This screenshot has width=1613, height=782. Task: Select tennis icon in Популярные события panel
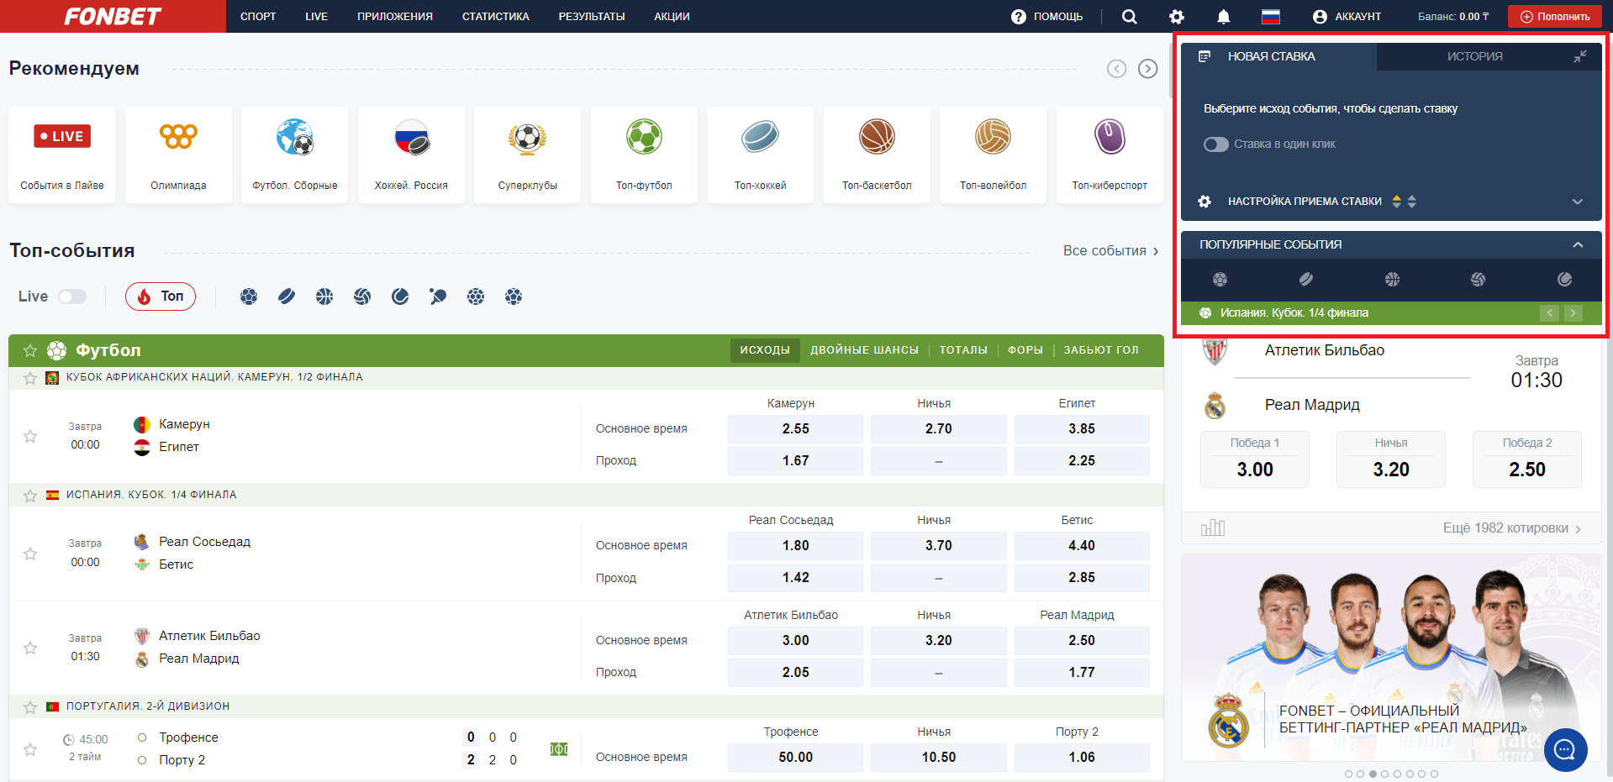click(1564, 280)
